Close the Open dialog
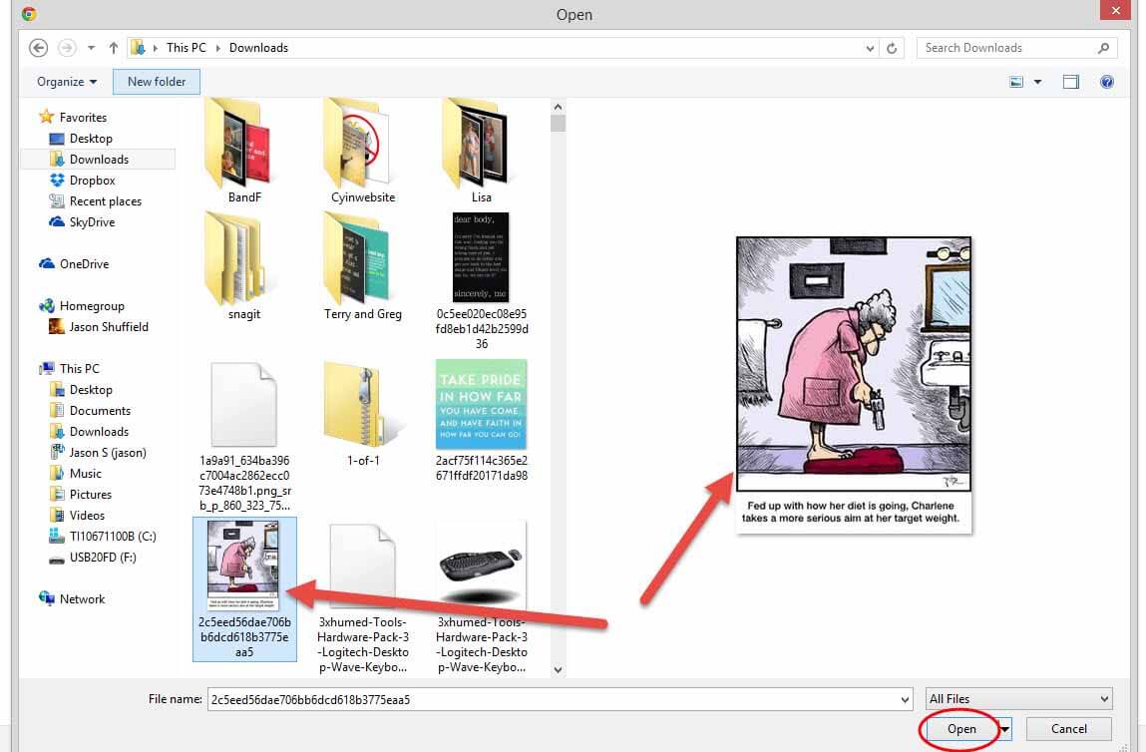This screenshot has width=1146, height=752. [1115, 10]
